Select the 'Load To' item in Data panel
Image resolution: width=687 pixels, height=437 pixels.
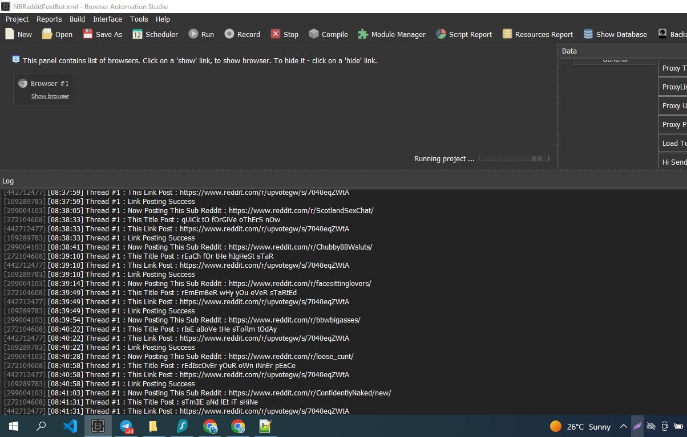pyautogui.click(x=673, y=143)
